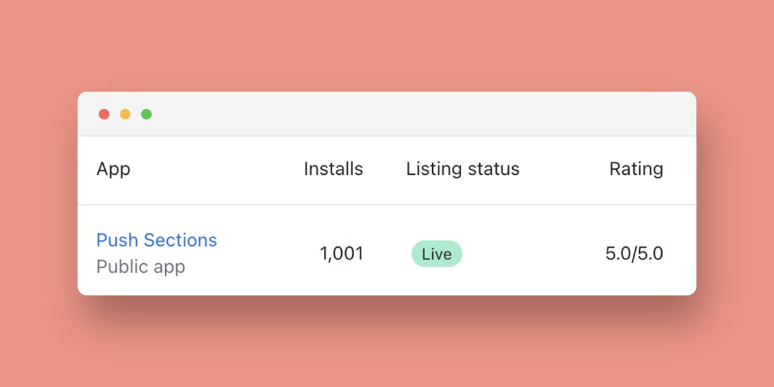Screen dimensions: 774x387
Task: Click the yellow minimize window button
Action: [125, 114]
